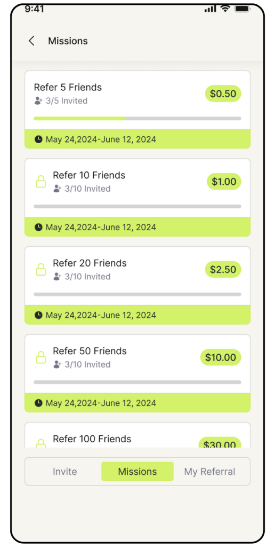Click the lock icon on Refer 20 Friends
275x547 pixels.
click(41, 269)
